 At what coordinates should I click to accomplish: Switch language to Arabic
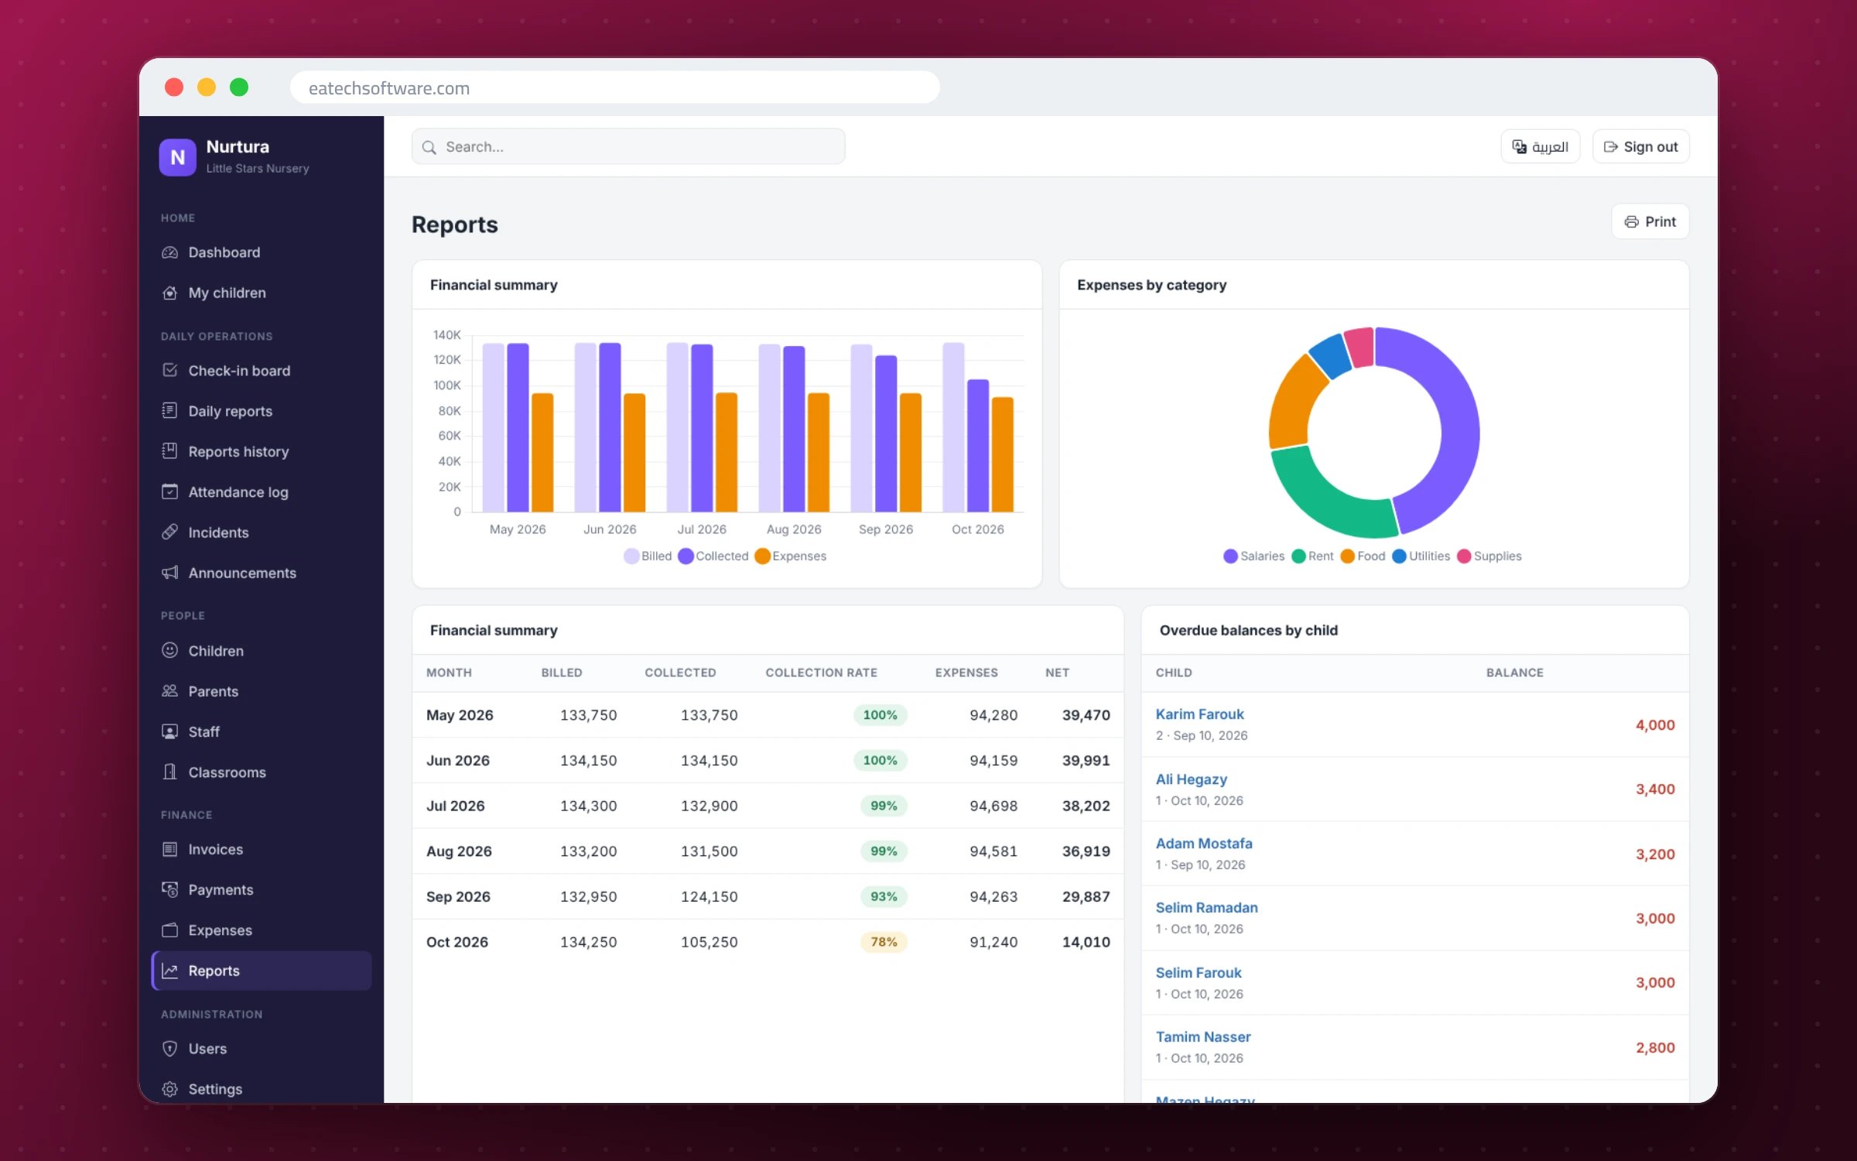point(1540,146)
